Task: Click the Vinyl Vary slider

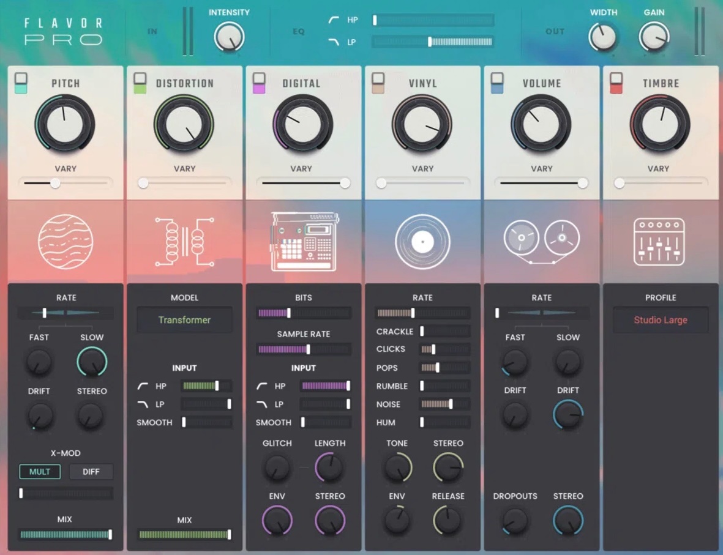Action: [x=422, y=183]
